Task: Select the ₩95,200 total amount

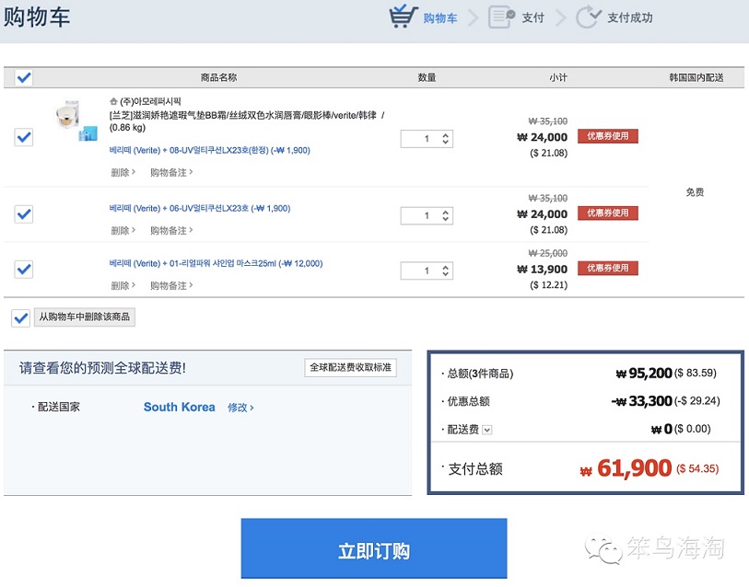Action: (x=644, y=374)
